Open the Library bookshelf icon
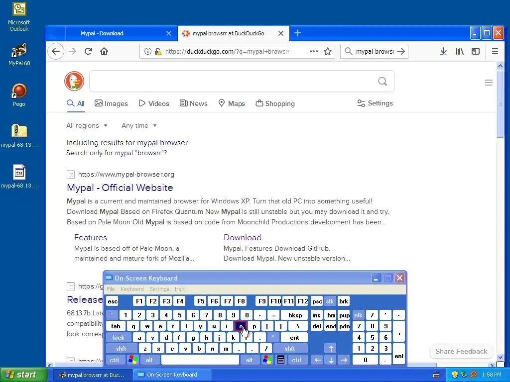510x382 pixels. point(460,51)
